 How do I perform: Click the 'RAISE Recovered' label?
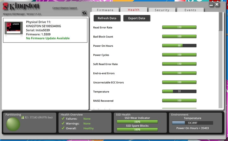tap(103, 101)
